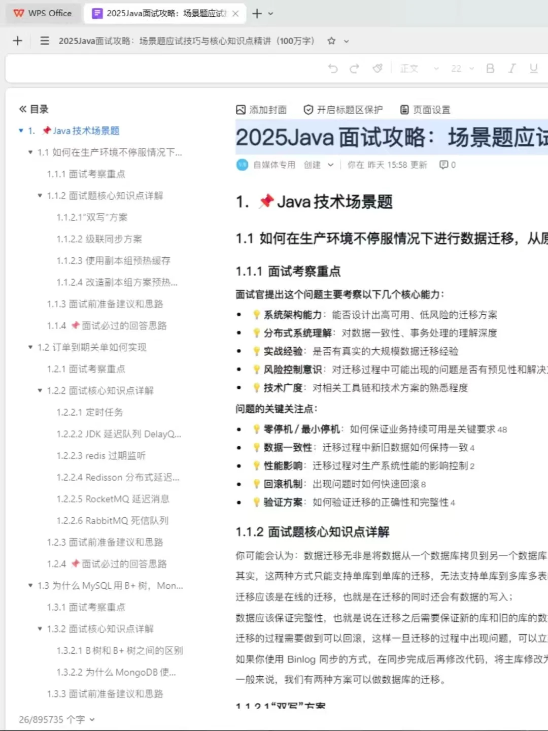Switch to the WPS Office home tab
The height and width of the screenshot is (731, 548).
point(43,13)
